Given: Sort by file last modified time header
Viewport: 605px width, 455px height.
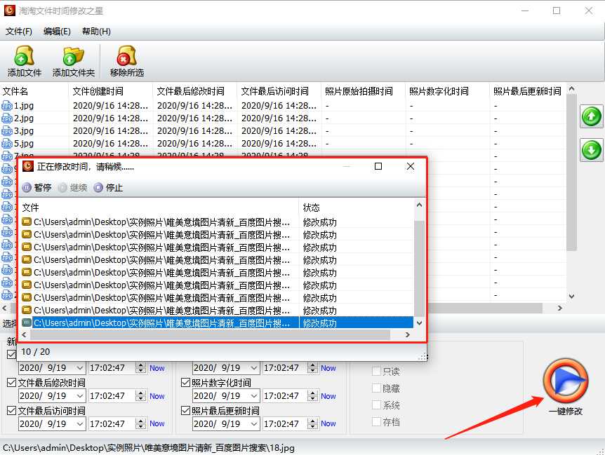Looking at the screenshot, I should (195, 91).
